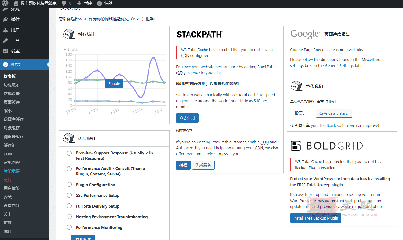
Task: Open 片段缓存 submenu link
Action: 12,171
